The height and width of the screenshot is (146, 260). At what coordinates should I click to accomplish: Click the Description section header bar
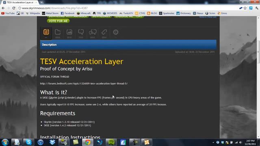(128, 45)
